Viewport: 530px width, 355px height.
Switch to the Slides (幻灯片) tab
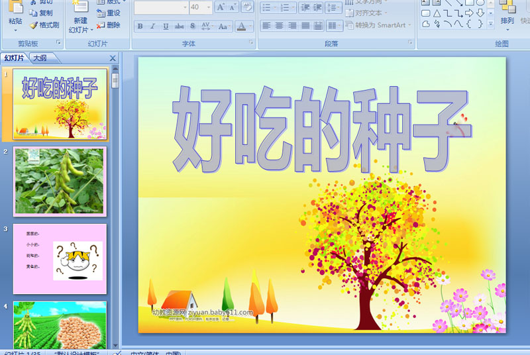point(15,58)
